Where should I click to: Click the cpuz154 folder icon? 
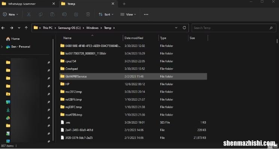[x=62, y=61]
